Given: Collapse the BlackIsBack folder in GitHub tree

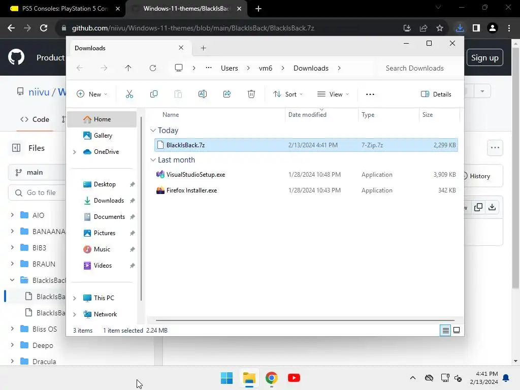Looking at the screenshot, I should coord(12,280).
